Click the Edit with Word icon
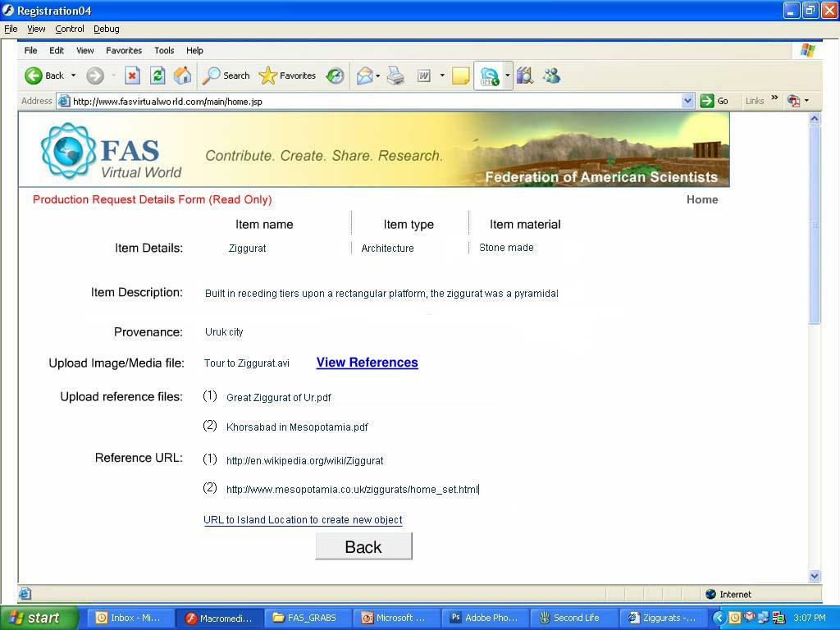Screen dimensions: 840x630 pyautogui.click(x=424, y=76)
